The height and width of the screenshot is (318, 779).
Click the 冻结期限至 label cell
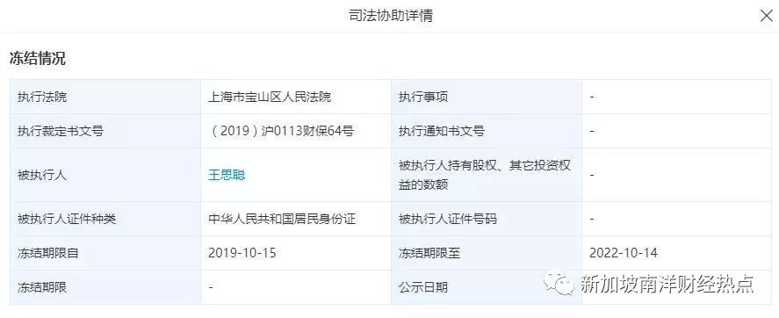(487, 253)
